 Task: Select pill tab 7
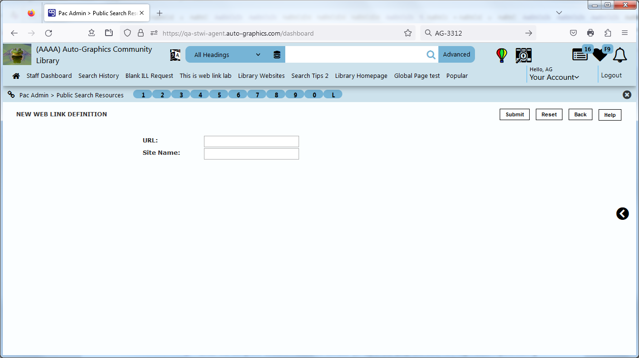click(257, 94)
